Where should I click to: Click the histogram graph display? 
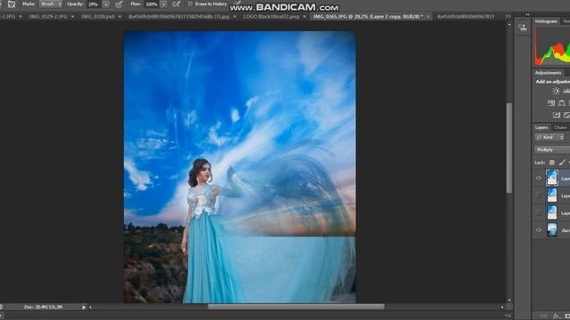(552, 47)
